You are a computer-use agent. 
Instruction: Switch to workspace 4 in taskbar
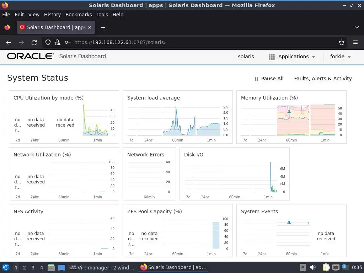(42, 268)
